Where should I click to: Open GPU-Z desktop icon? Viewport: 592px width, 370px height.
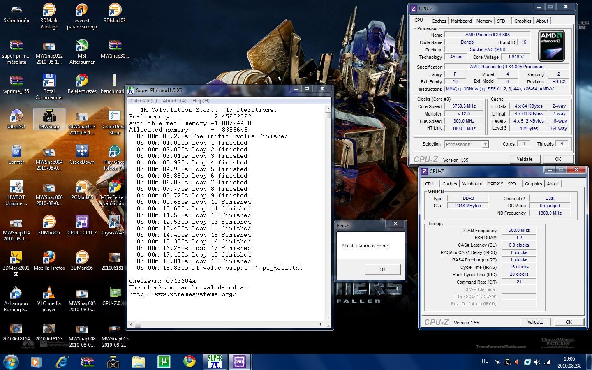pos(115,296)
